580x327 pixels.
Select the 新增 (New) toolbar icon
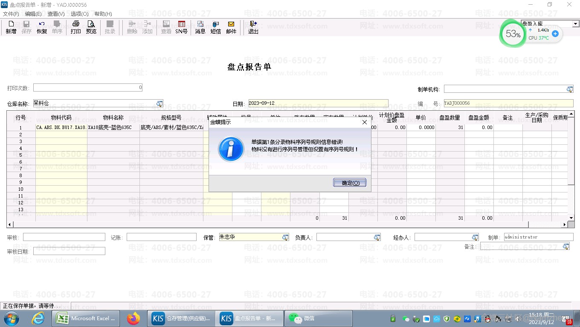11,26
